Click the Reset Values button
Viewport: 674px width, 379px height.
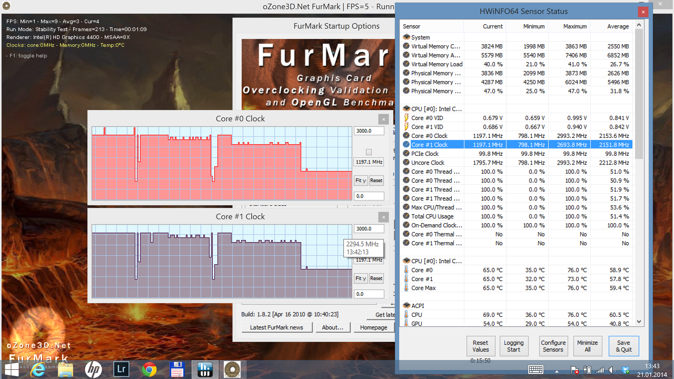coord(480,346)
